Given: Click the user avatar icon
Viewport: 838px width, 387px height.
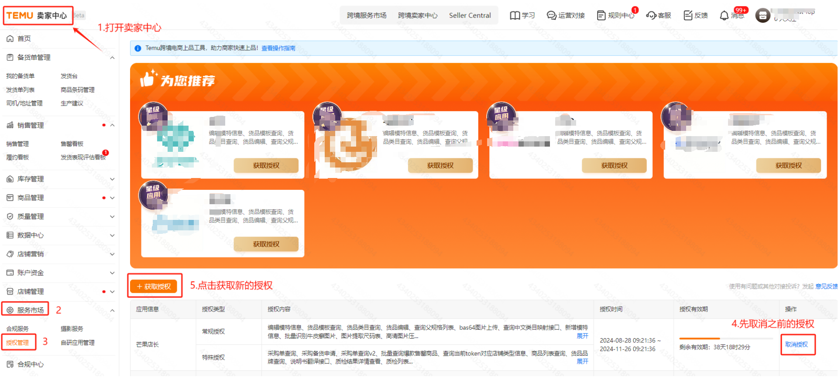Looking at the screenshot, I should click(762, 16).
